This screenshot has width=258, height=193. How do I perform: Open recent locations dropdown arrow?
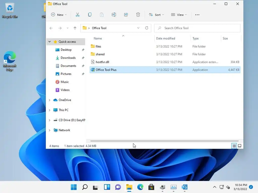click(68, 28)
